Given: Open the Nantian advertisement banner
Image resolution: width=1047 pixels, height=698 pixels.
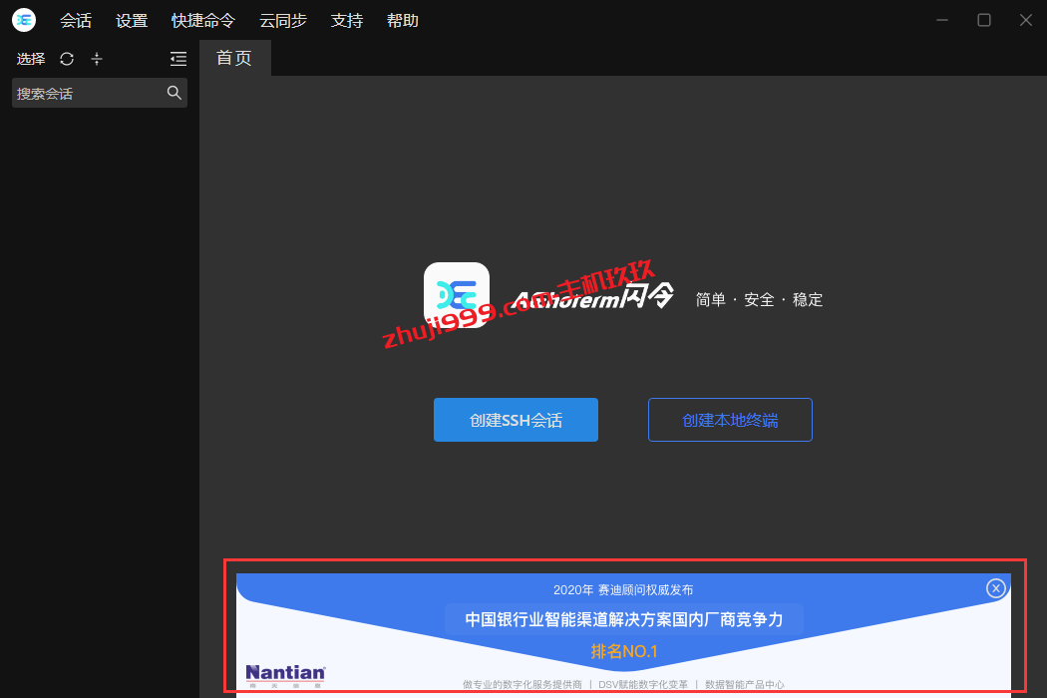Looking at the screenshot, I should tap(623, 634).
